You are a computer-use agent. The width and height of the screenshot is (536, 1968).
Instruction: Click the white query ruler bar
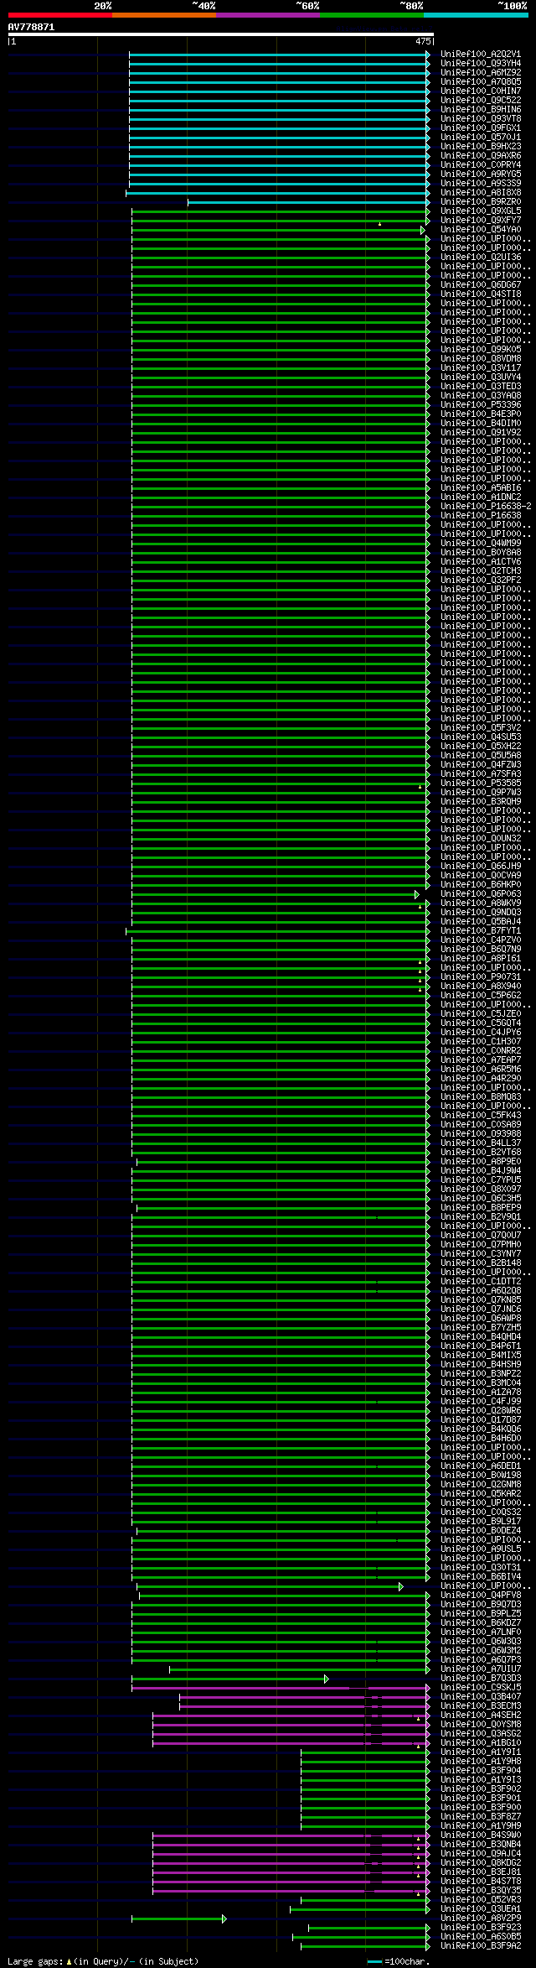[x=220, y=34]
